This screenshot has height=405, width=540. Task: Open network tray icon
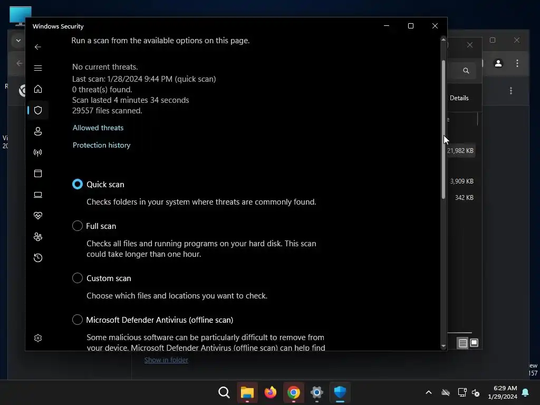click(x=462, y=392)
